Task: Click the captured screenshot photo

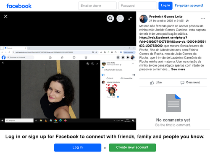Action: 68,84
